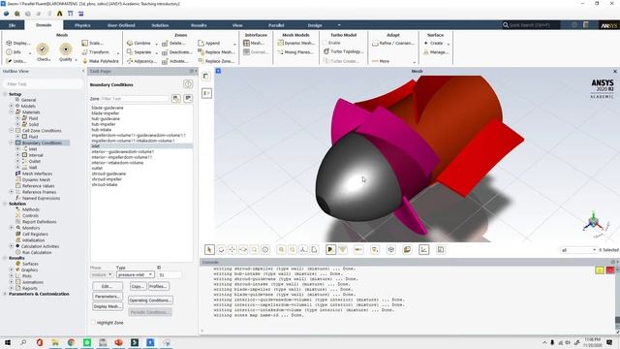Switch to the Results ribbon tab
This screenshot has height=349, width=620.
[x=199, y=25]
